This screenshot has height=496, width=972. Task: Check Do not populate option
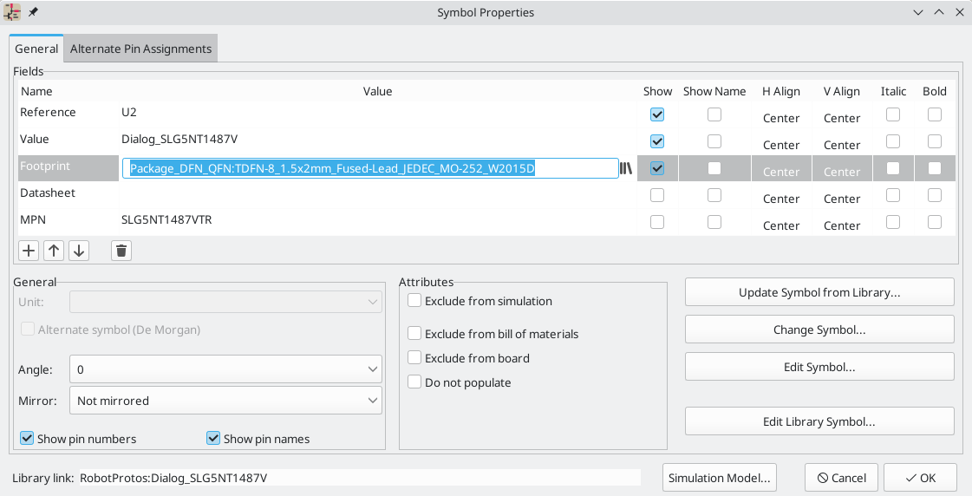coord(415,382)
